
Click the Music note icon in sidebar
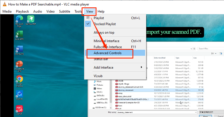click(95, 81)
